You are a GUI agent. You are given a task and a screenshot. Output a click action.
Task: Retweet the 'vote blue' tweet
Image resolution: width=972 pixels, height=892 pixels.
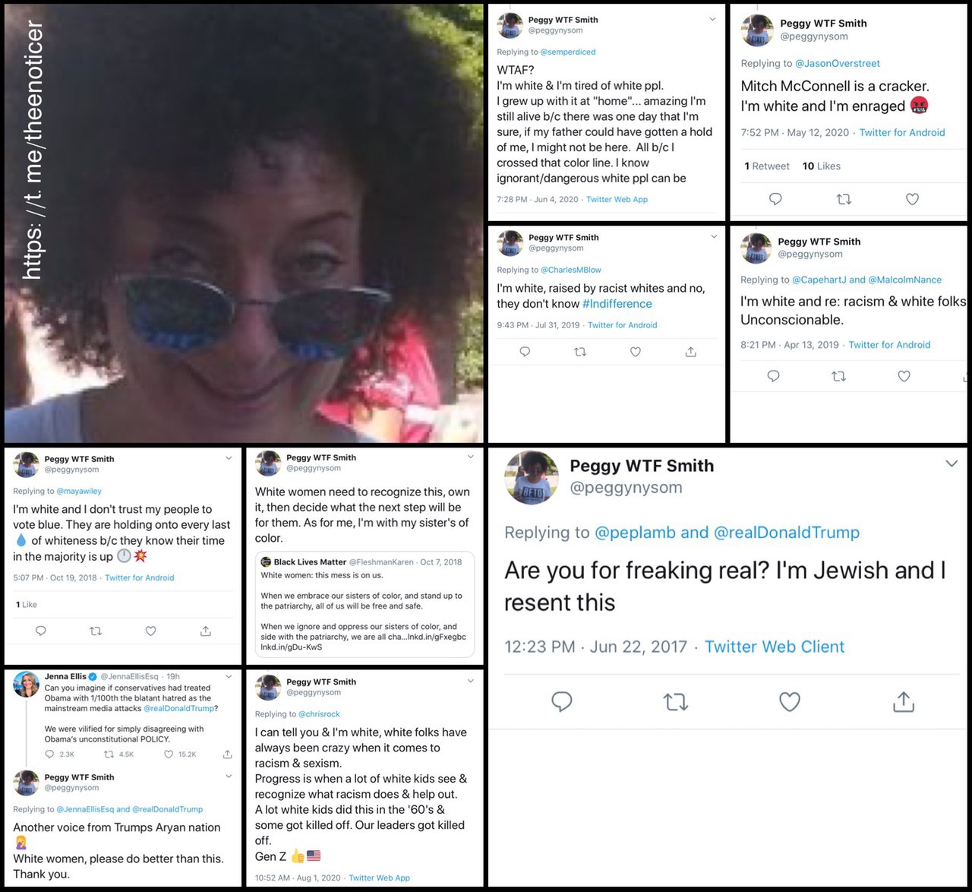96,631
